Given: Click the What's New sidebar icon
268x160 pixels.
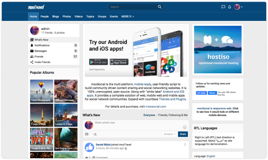Looking at the screenshot, I should (32, 40).
